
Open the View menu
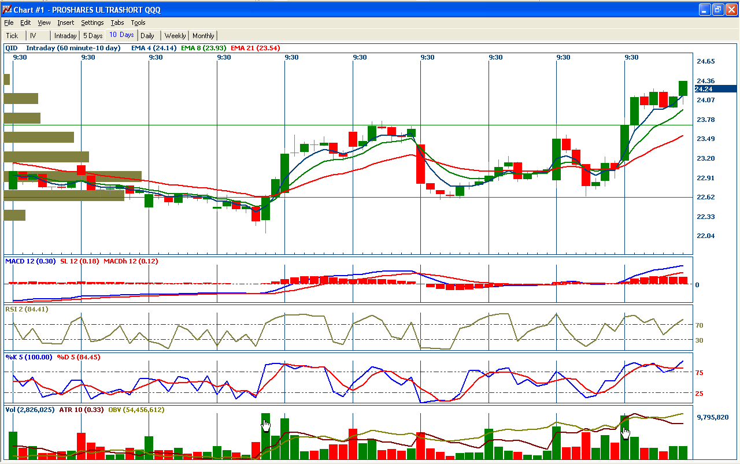tap(44, 23)
